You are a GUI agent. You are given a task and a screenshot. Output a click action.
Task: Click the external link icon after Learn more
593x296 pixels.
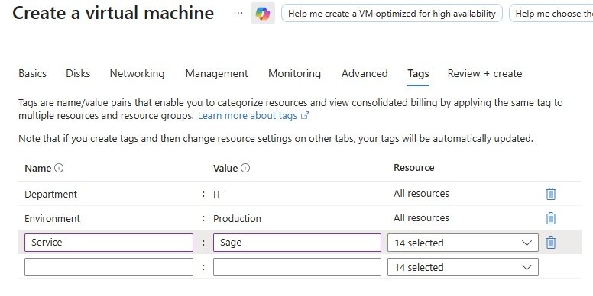(304, 115)
